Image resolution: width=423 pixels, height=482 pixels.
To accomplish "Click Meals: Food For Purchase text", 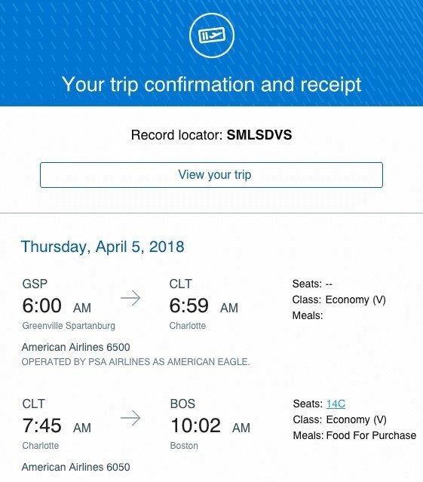I will (x=354, y=435).
